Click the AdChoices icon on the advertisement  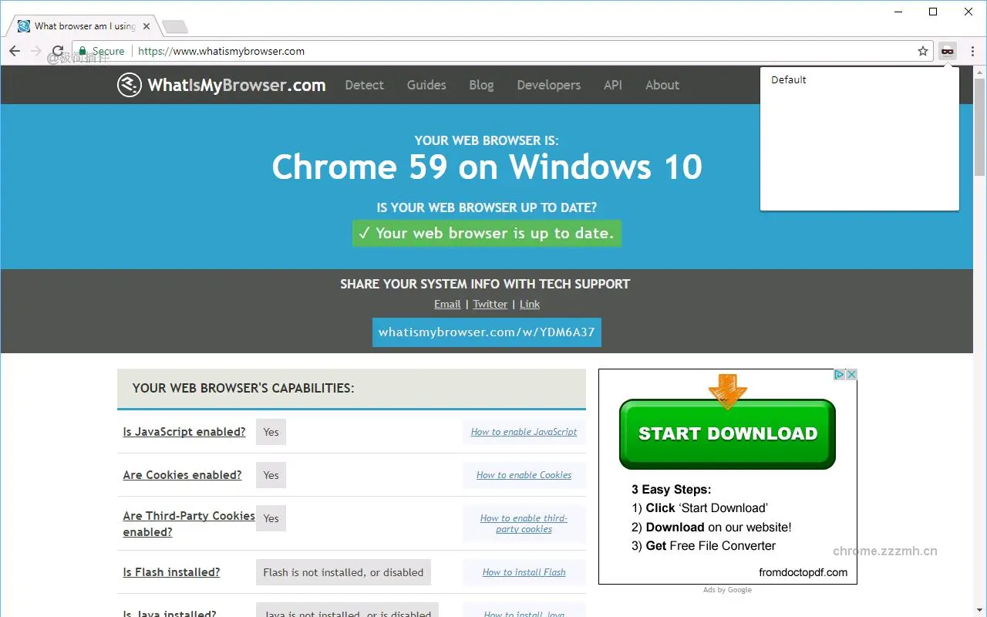point(840,373)
